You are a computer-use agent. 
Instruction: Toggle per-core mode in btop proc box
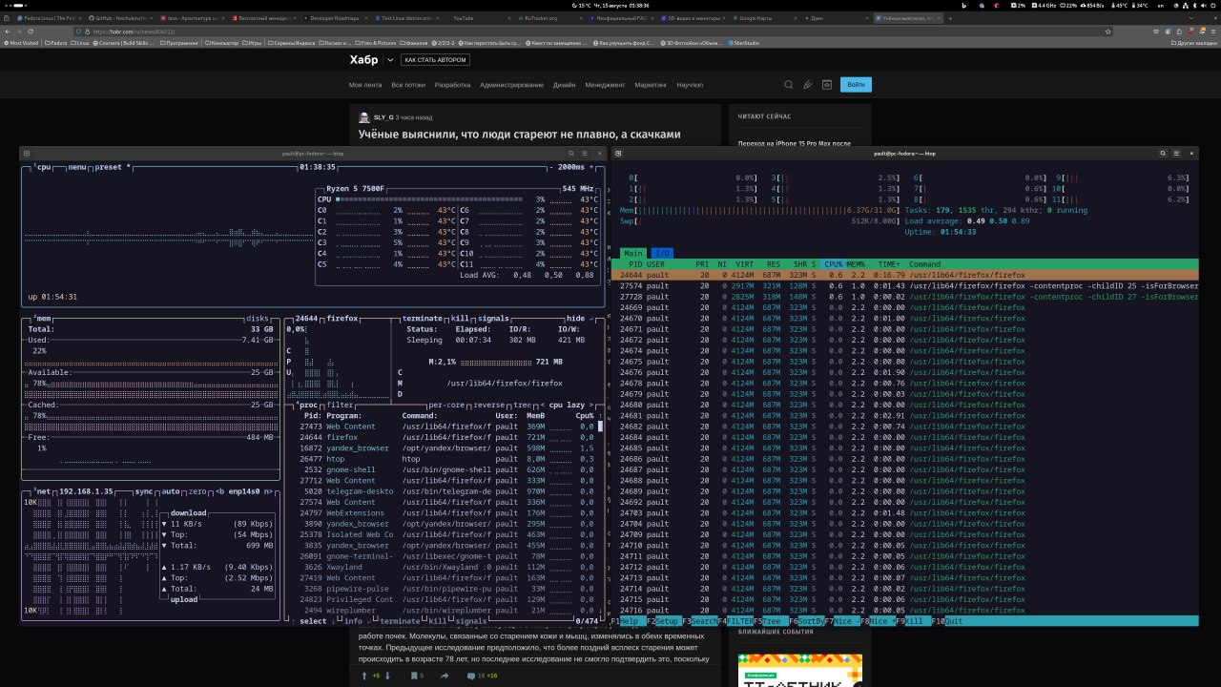click(446, 405)
